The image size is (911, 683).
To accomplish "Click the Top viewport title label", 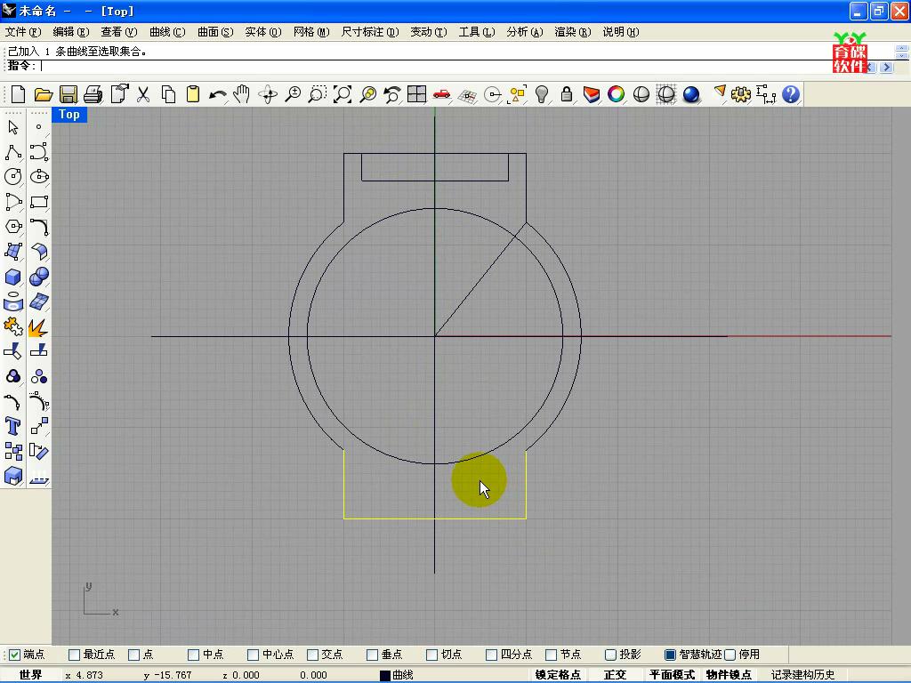I will (x=69, y=115).
